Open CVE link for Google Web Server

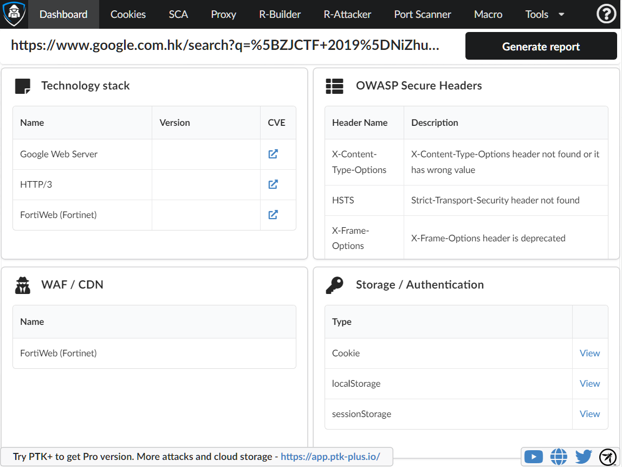(x=273, y=154)
